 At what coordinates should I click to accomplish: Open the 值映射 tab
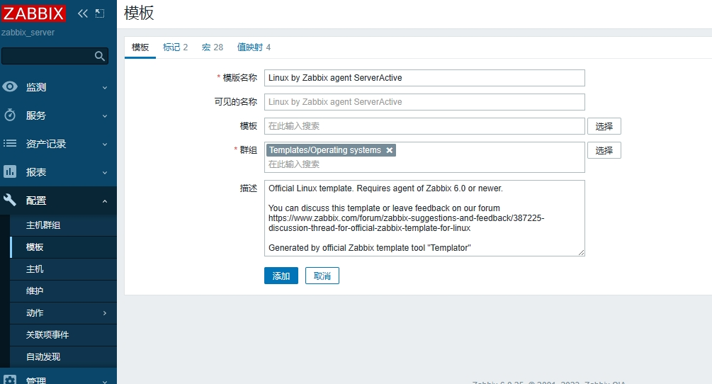point(254,47)
